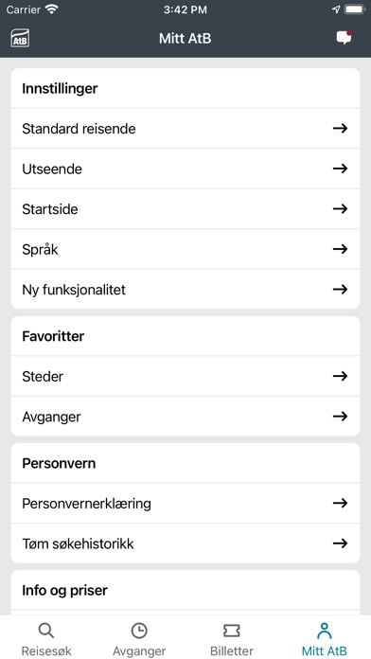
Task: Tap the AtB logo icon in header
Action: pos(20,38)
